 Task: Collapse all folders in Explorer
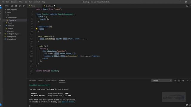[24, 6]
